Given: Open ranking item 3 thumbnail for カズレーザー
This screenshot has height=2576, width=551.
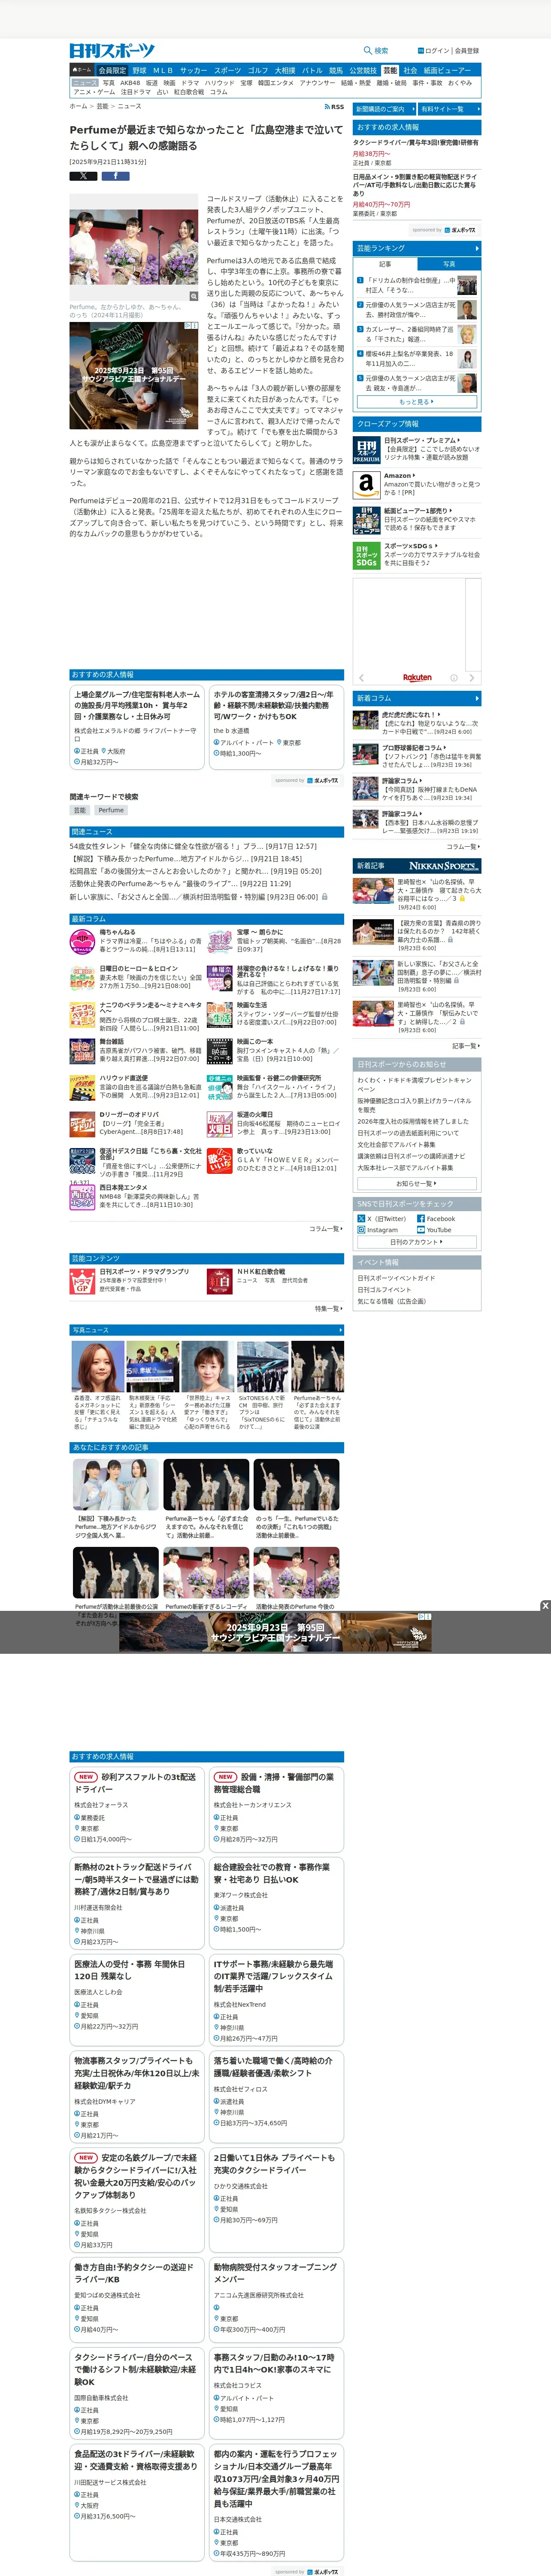Looking at the screenshot, I should pyautogui.click(x=467, y=334).
